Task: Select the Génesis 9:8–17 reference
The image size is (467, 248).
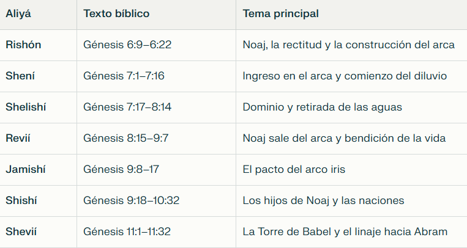Action: (x=121, y=169)
